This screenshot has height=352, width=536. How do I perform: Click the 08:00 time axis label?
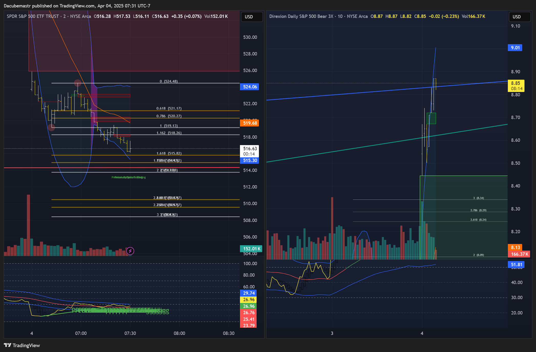pos(179,333)
